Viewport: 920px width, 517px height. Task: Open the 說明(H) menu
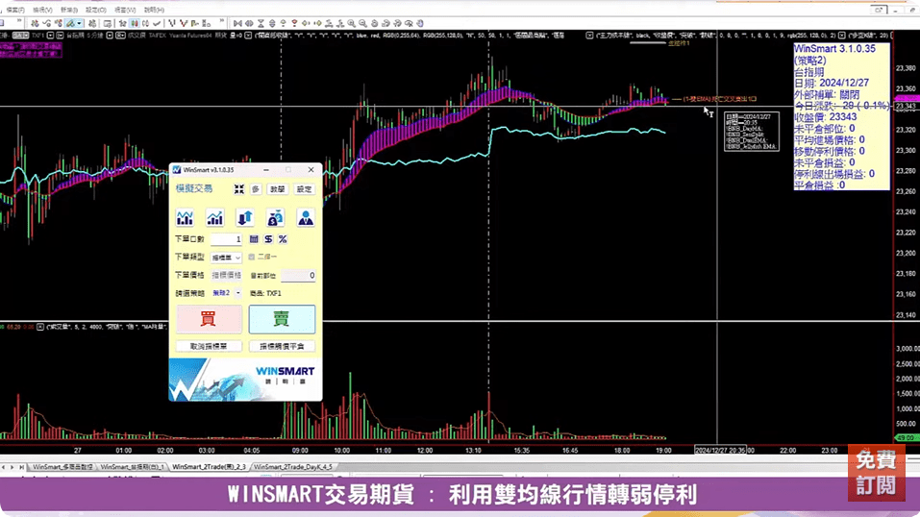point(154,10)
